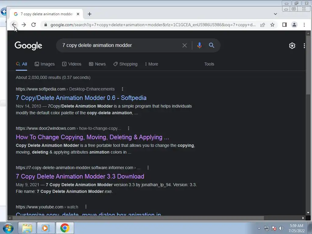Open search Tools options

(209, 64)
